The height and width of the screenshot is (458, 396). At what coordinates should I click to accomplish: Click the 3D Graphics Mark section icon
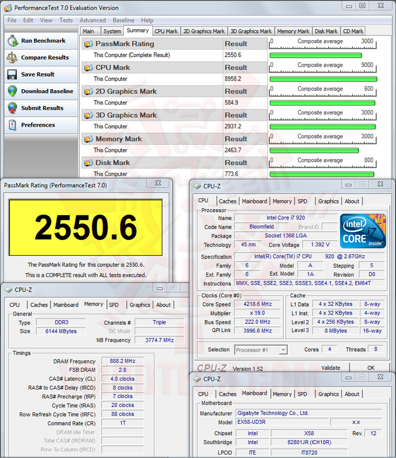[89, 116]
